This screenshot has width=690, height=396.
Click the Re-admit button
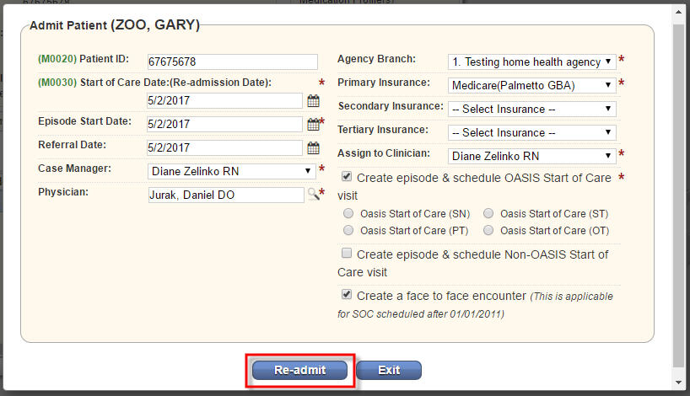tap(299, 370)
